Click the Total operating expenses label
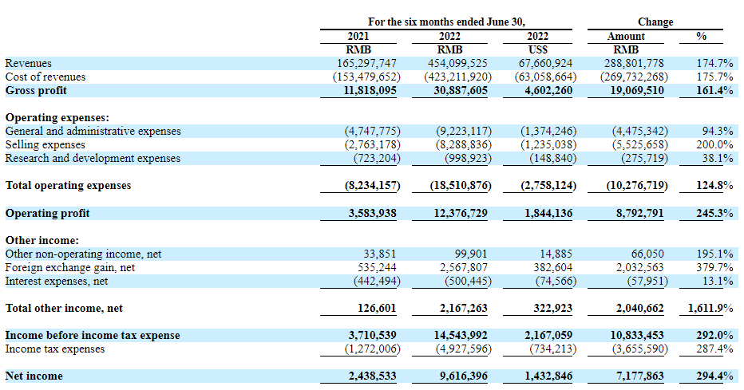Viewport: 744px width, 390px height. click(68, 186)
